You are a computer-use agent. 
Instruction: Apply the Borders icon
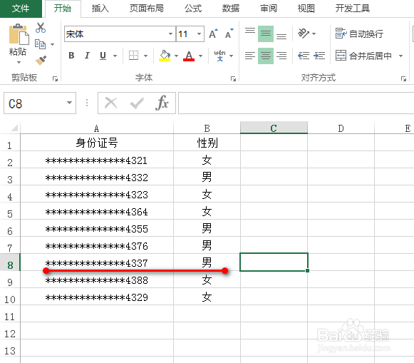tap(133, 56)
